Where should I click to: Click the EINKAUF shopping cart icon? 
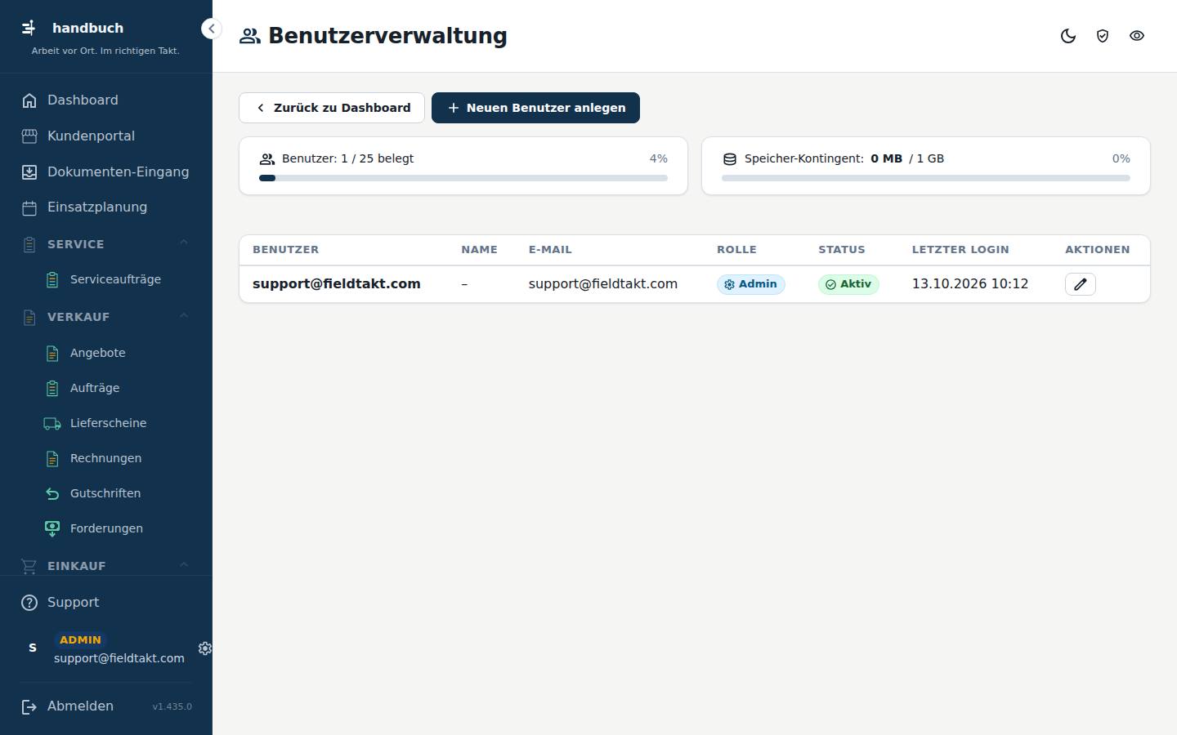29,566
